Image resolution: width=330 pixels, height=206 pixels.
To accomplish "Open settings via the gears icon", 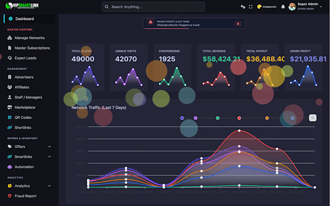I will pos(243,7).
